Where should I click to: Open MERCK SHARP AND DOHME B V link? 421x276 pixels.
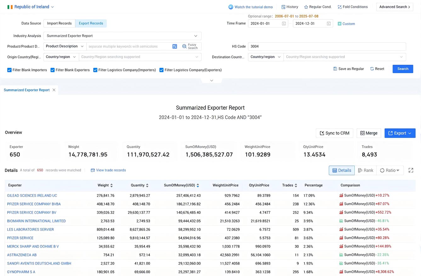point(33,246)
